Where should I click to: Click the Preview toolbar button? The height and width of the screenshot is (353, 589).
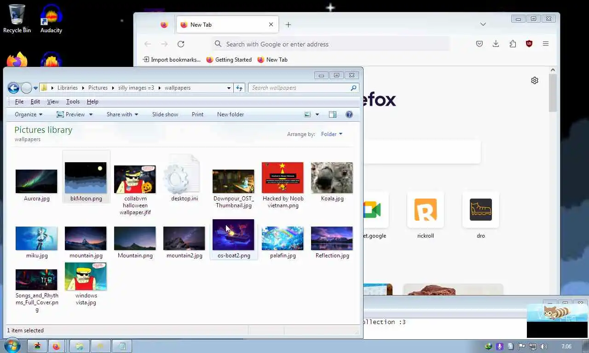(x=70, y=114)
